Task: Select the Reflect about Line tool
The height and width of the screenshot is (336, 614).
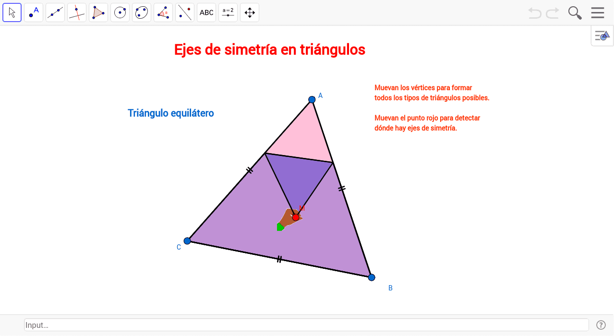Action: pyautogui.click(x=185, y=12)
